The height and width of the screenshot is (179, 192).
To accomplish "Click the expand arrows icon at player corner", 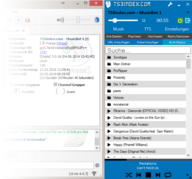I will point(189,176).
